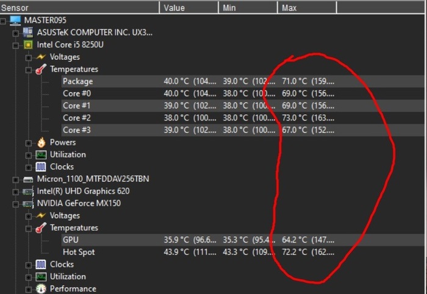The height and width of the screenshot is (294, 427).
Task: Click the NVIDIA Utilization graph icon
Action: 41,277
